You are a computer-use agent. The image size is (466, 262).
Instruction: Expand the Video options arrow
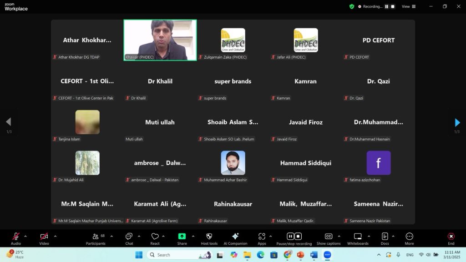[55, 236]
